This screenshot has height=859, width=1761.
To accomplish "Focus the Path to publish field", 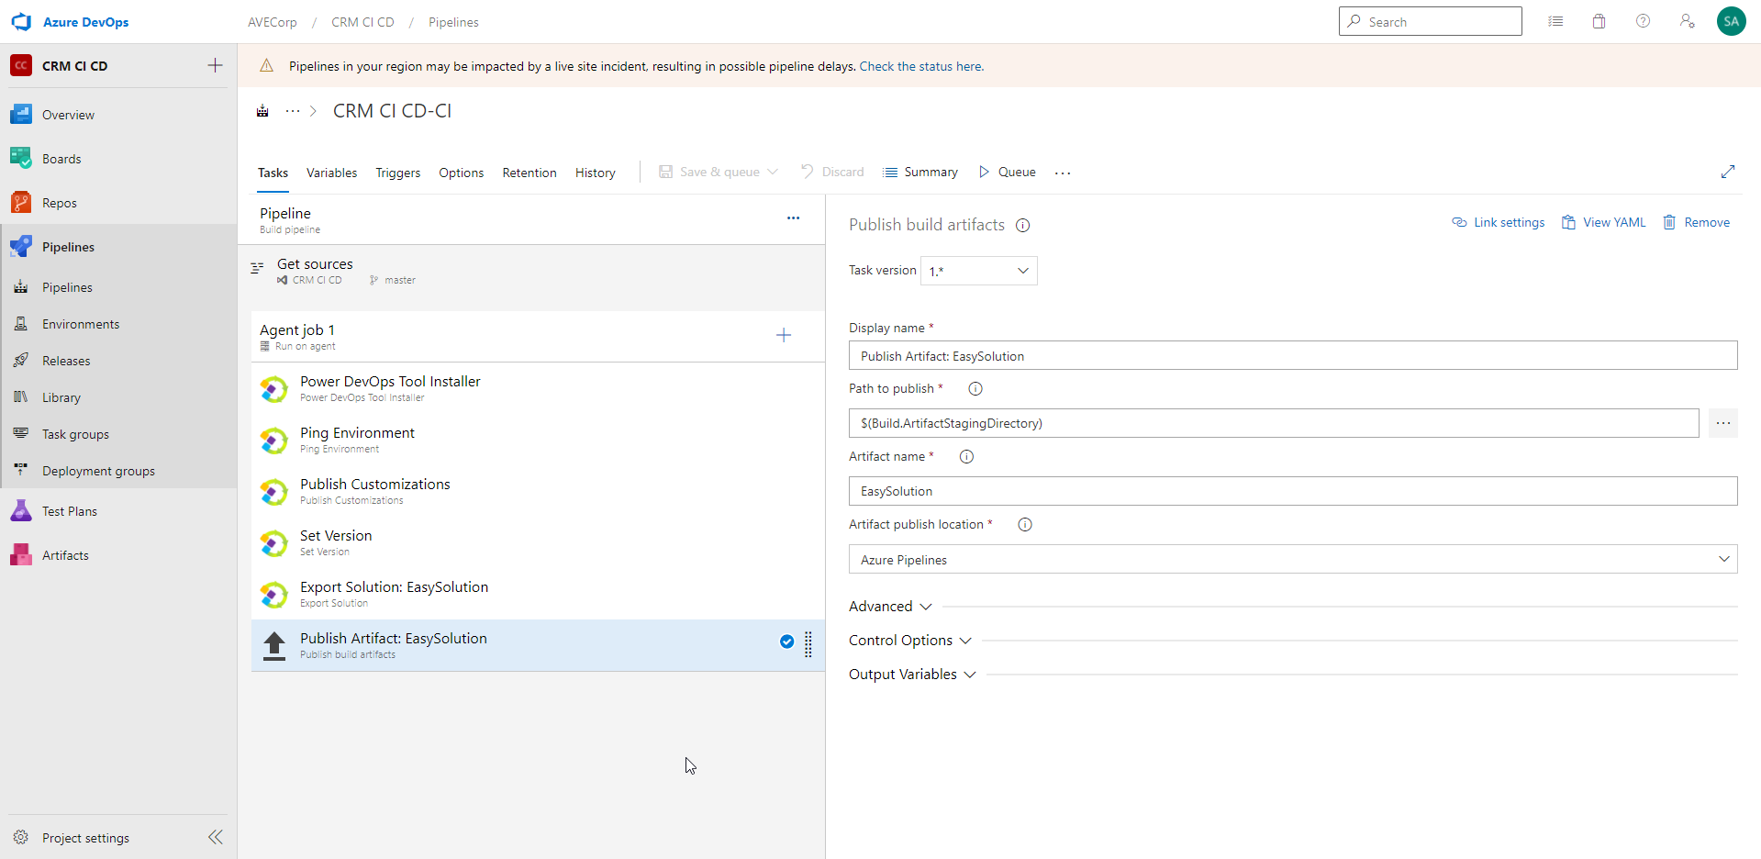I will tap(1274, 423).
